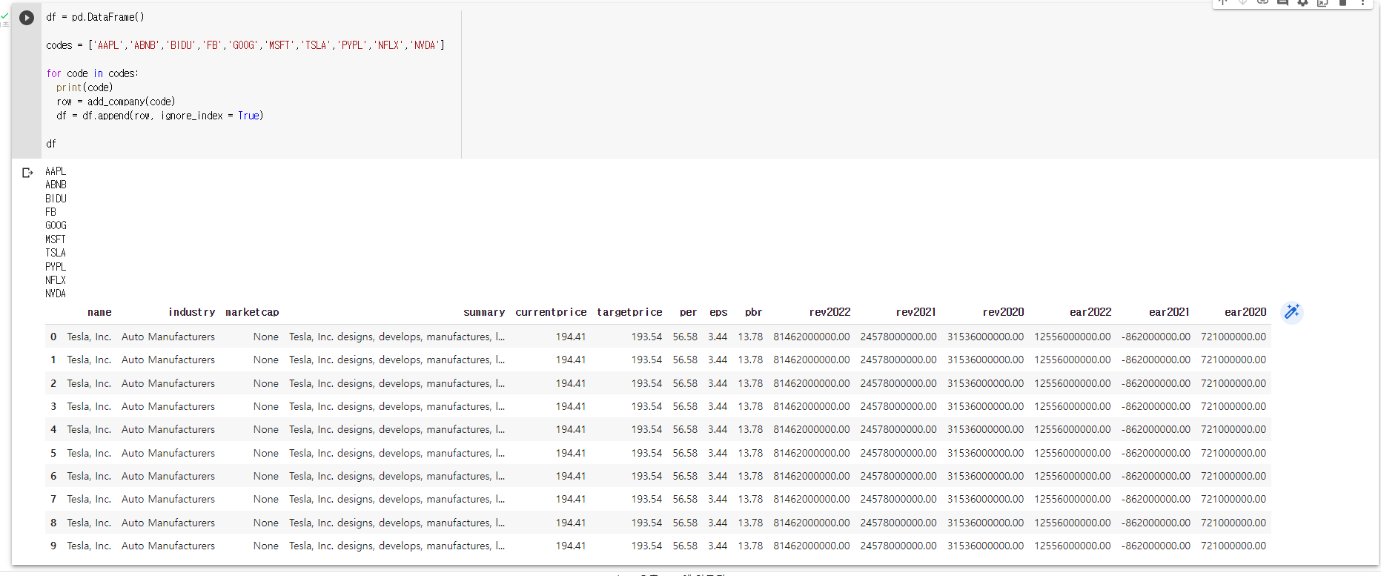Click 'Tesla, Inc.' name cell in row 0
The height and width of the screenshot is (576, 1381).
point(89,337)
